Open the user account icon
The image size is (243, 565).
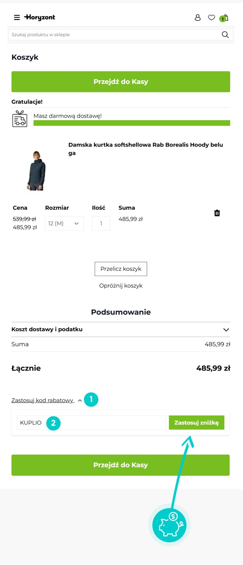[198, 18]
